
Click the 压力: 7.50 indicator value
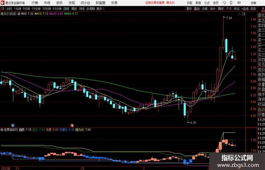(38, 130)
